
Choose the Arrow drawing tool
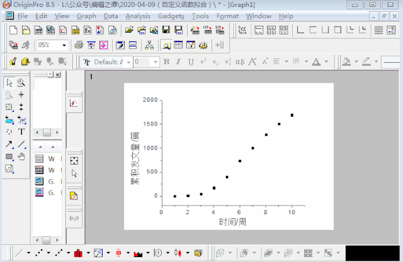click(x=9, y=144)
